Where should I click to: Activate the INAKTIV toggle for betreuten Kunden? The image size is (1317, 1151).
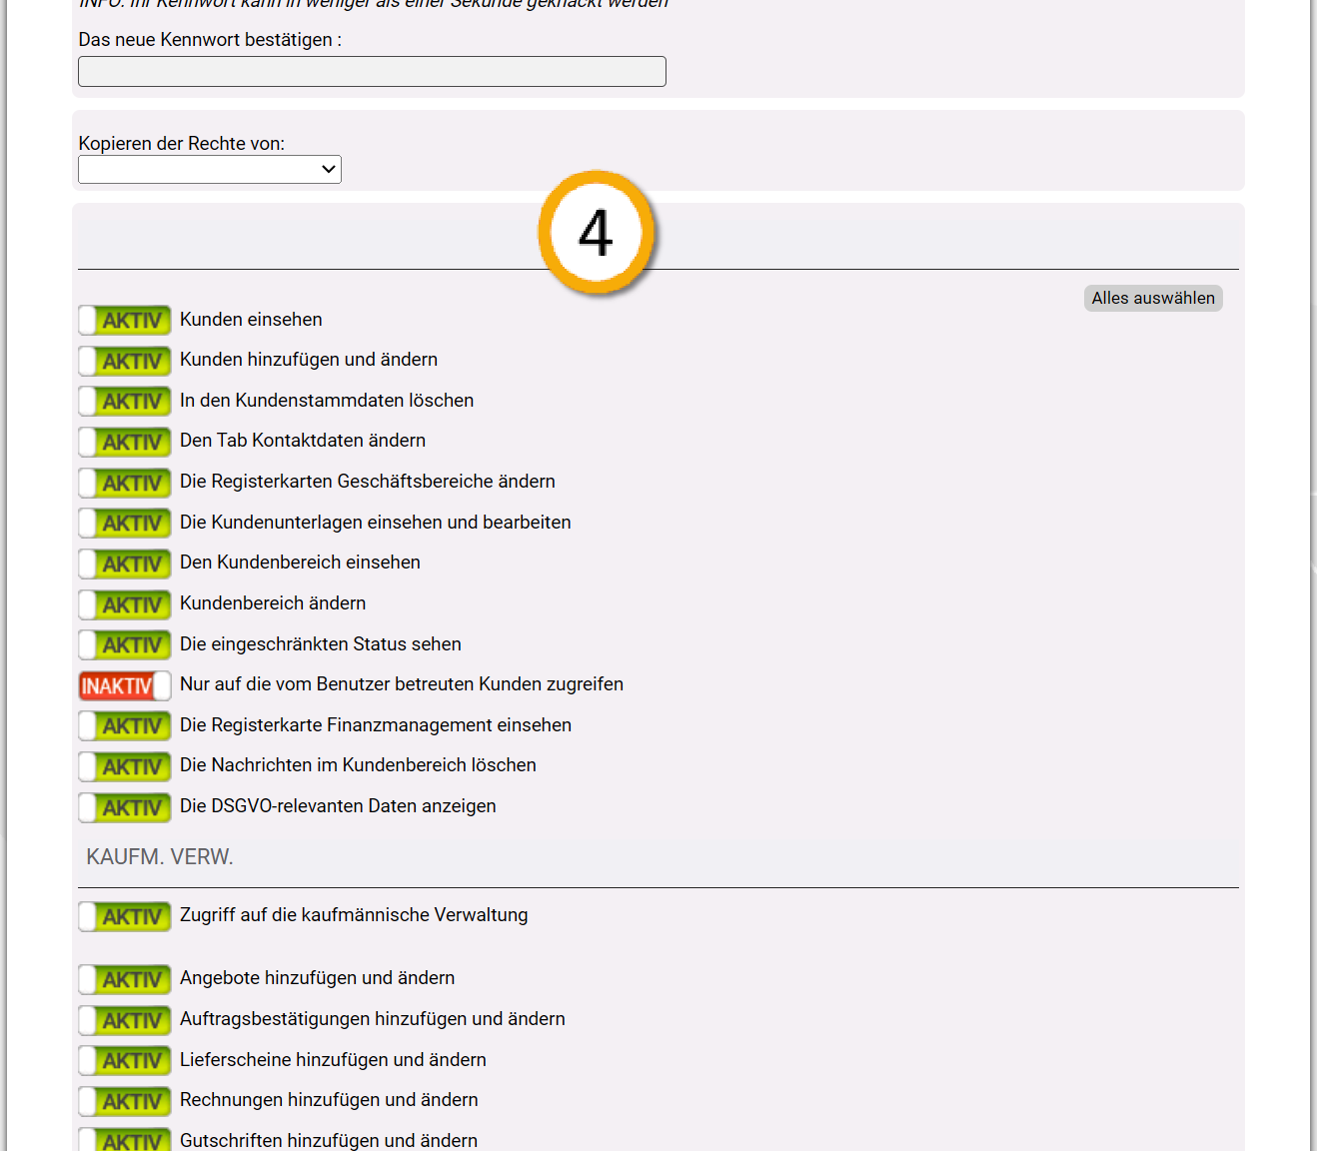125,685
